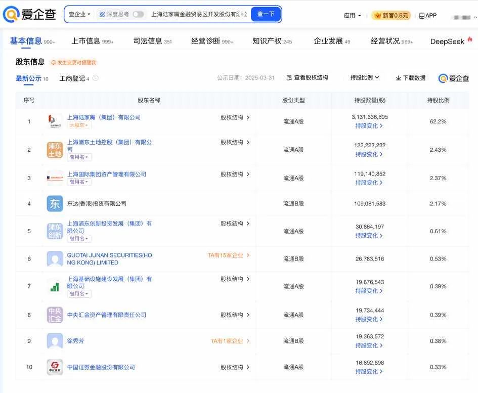478x393 pixels.
Task: Open shareholder 徐秀芳 link
Action: 75,341
